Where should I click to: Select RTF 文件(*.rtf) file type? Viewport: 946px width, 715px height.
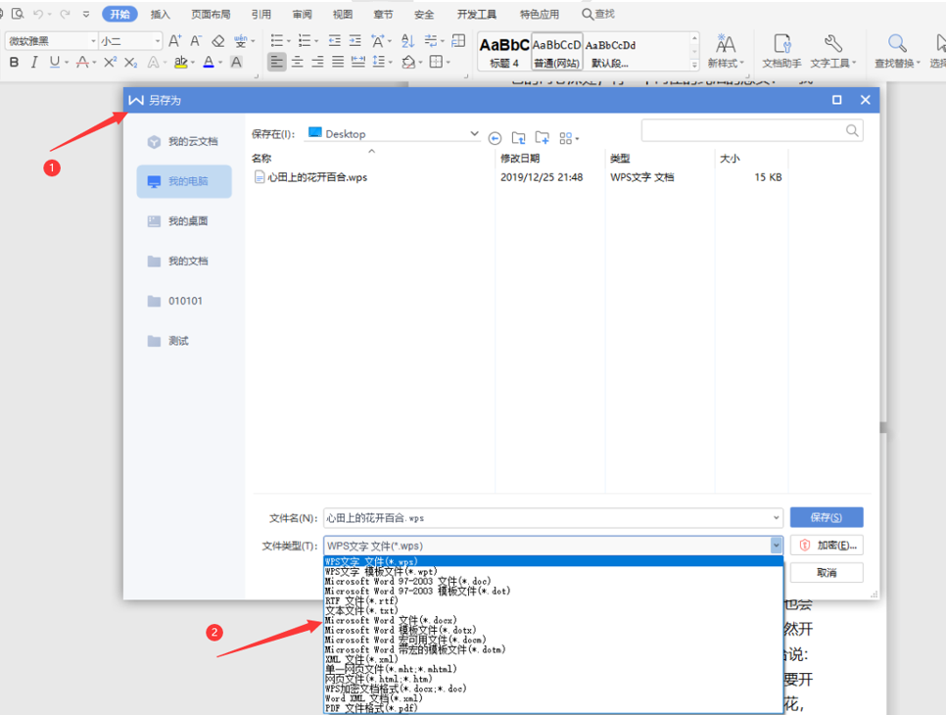(x=361, y=601)
